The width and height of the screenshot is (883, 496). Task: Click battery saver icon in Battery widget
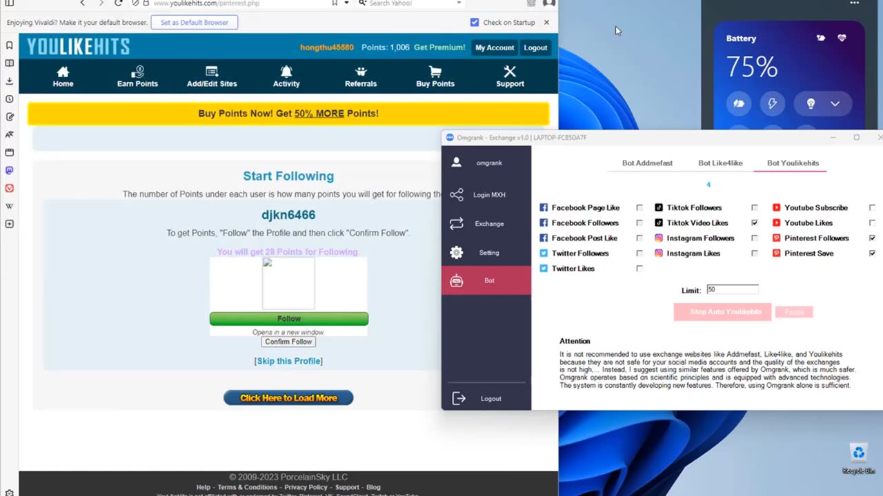coord(738,103)
